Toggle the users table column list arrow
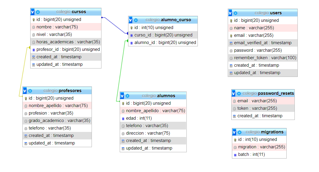Screen dimensions: 319x172 230,13
